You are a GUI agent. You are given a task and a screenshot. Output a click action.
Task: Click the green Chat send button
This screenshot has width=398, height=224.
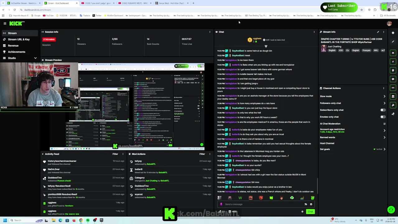[310, 212]
